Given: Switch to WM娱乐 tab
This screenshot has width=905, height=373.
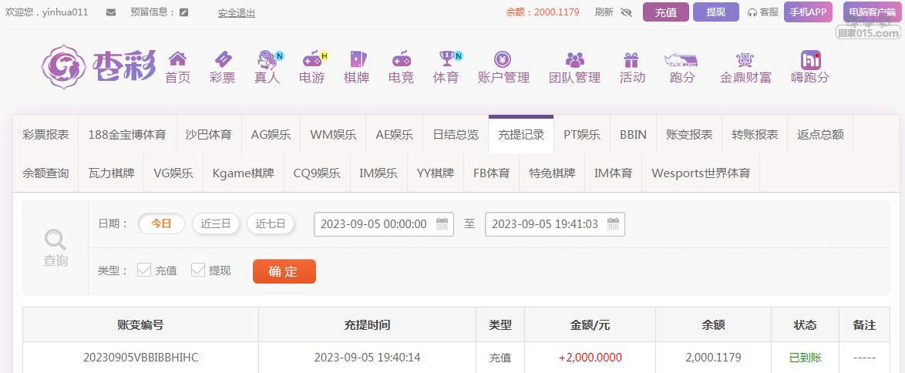Looking at the screenshot, I should [333, 135].
